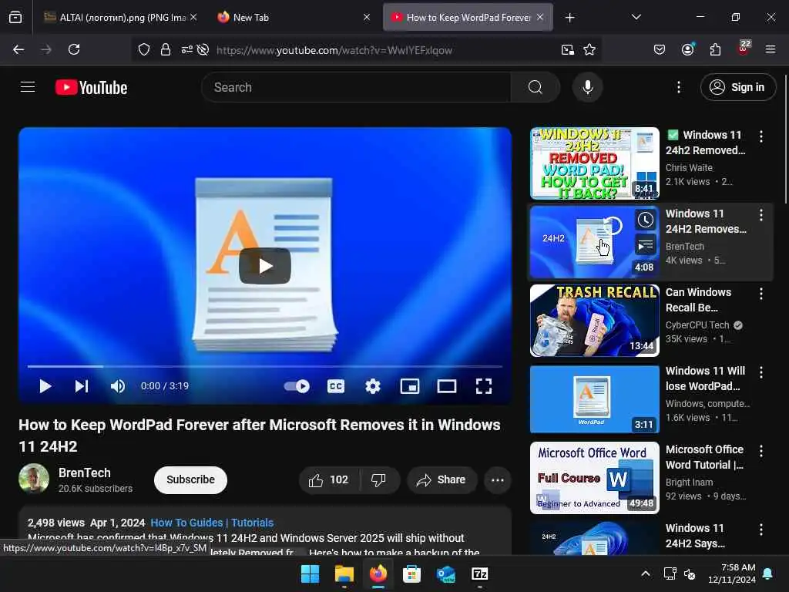Click the search magnifier button
Screen dimensions: 789x592
pos(536,87)
